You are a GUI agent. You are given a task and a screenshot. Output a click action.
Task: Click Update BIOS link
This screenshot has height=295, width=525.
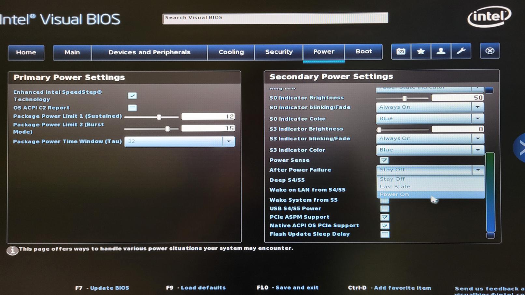click(109, 288)
